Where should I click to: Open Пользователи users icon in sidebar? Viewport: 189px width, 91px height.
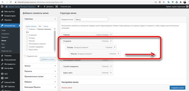coord(2,60)
